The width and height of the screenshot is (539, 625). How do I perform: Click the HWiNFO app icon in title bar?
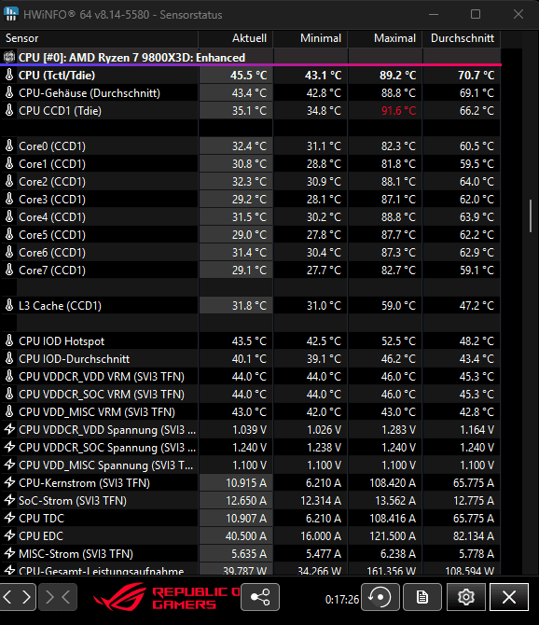coord(11,14)
